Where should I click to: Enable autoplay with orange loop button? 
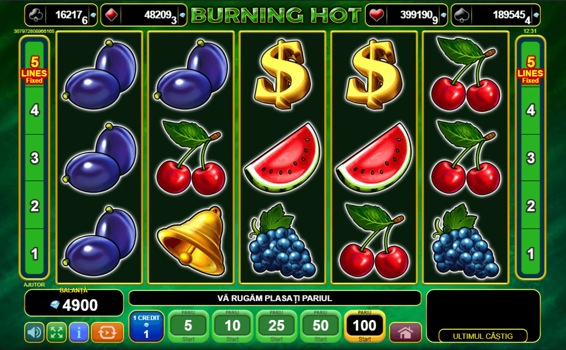(x=107, y=332)
